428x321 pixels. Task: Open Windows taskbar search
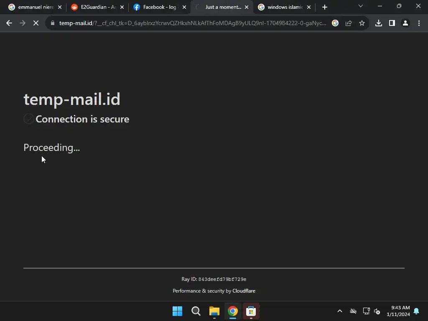(196, 311)
